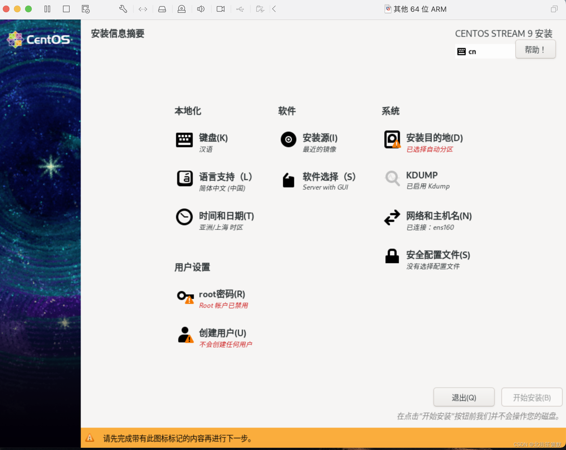
Task: Open root密码(R) password label
Action: 222,294
